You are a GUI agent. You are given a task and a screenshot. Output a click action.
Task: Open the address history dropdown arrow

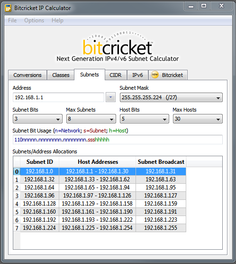(x=110, y=97)
